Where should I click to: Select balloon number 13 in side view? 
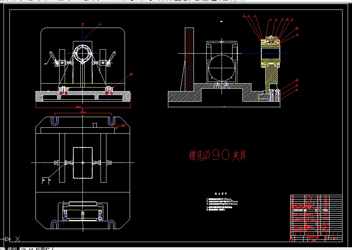(297, 85)
